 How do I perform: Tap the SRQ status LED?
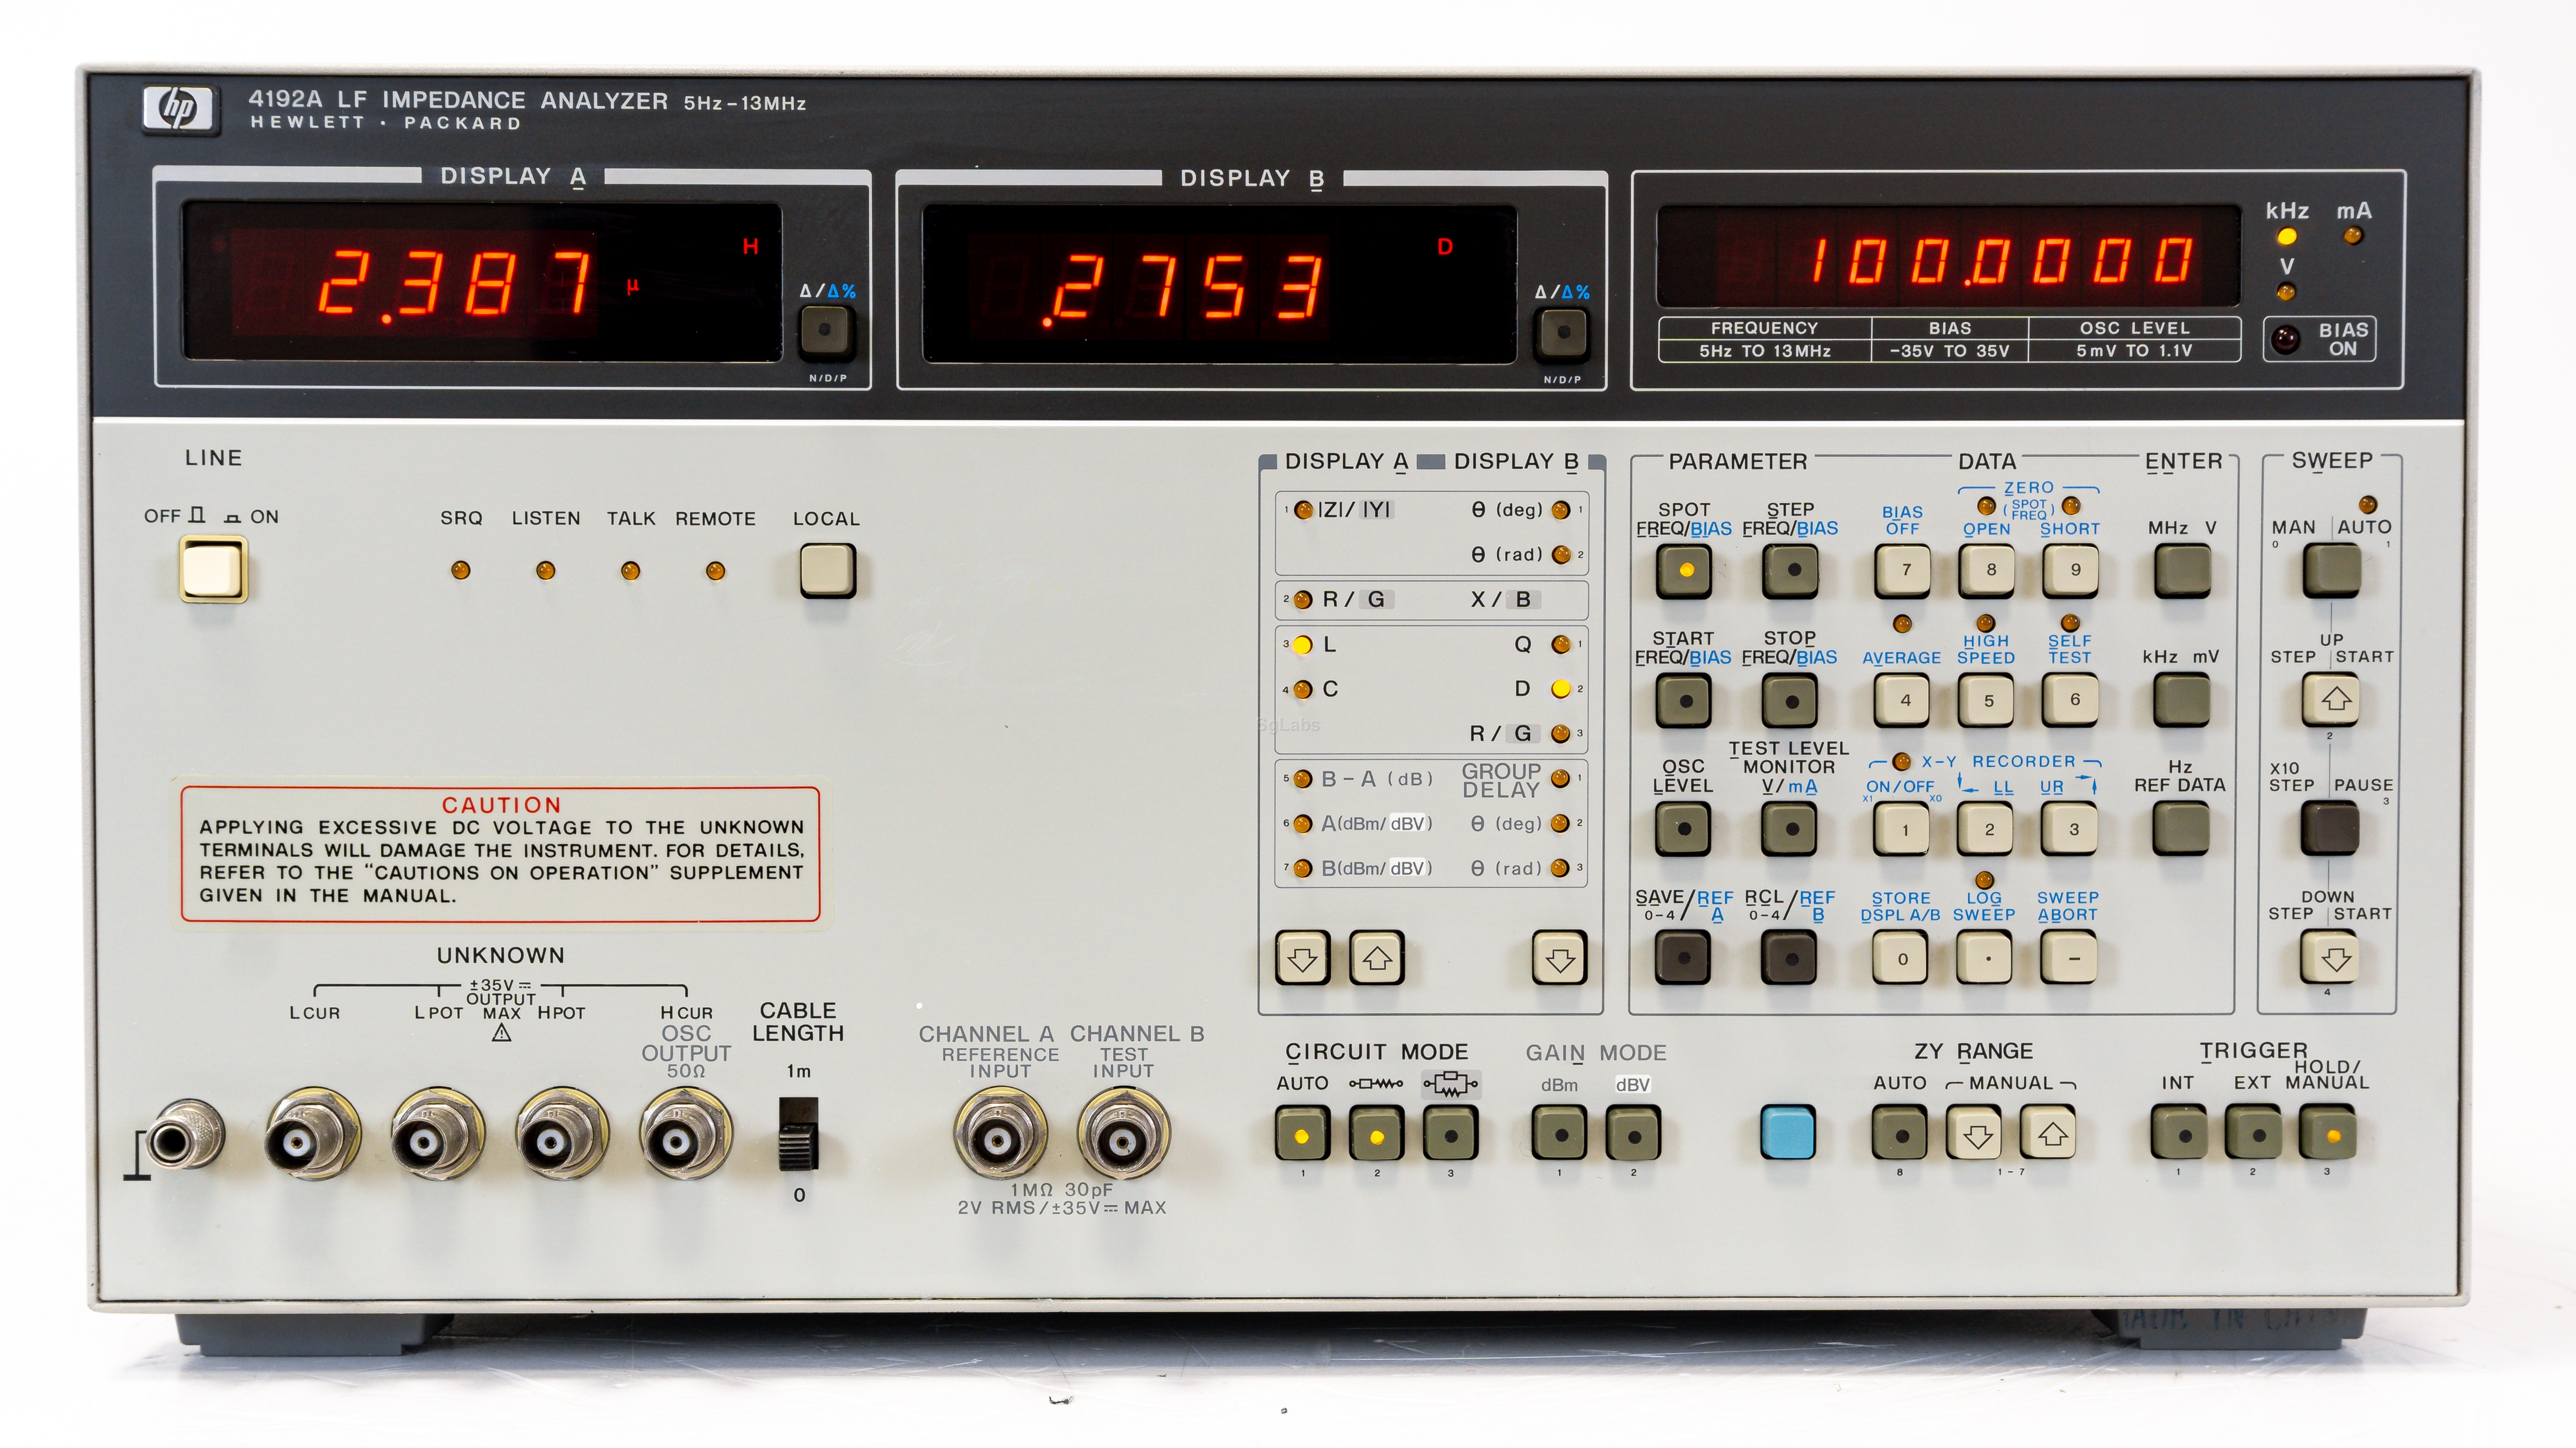(460, 570)
